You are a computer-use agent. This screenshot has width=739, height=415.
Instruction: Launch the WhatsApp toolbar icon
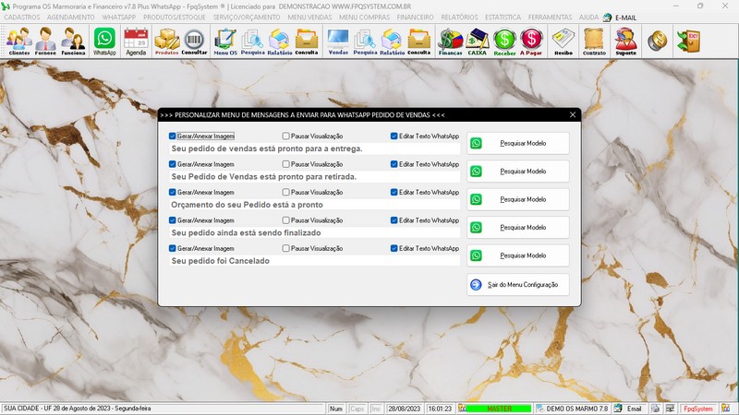point(104,41)
